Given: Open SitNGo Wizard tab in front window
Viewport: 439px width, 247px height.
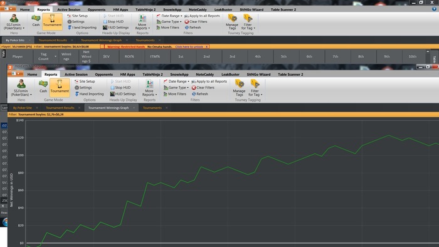Looking at the screenshot, I should pos(258,75).
